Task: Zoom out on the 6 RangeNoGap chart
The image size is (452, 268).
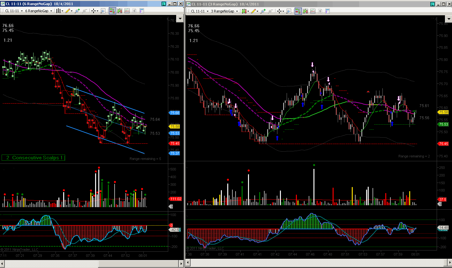Action: (84, 11)
